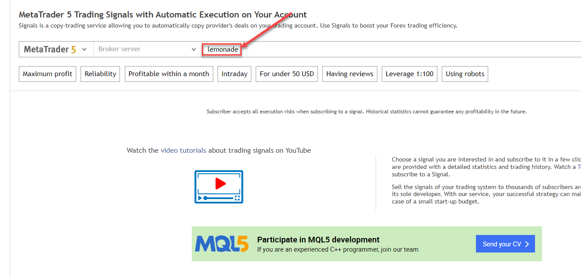Screen dimensions: 581x277
Task: Open the video tutorials link
Action: pos(183,150)
